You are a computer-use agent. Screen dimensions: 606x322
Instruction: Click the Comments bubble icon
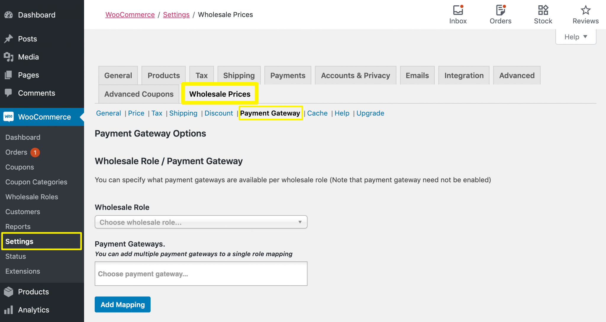[9, 93]
